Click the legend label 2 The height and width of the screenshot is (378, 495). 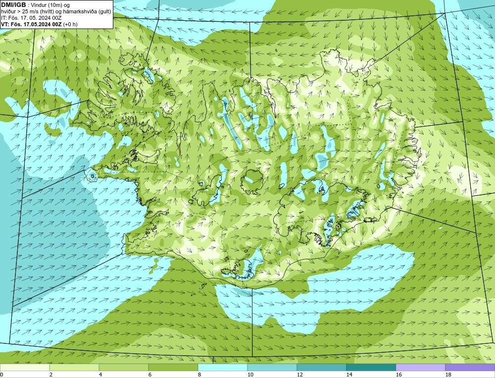(x=51, y=375)
